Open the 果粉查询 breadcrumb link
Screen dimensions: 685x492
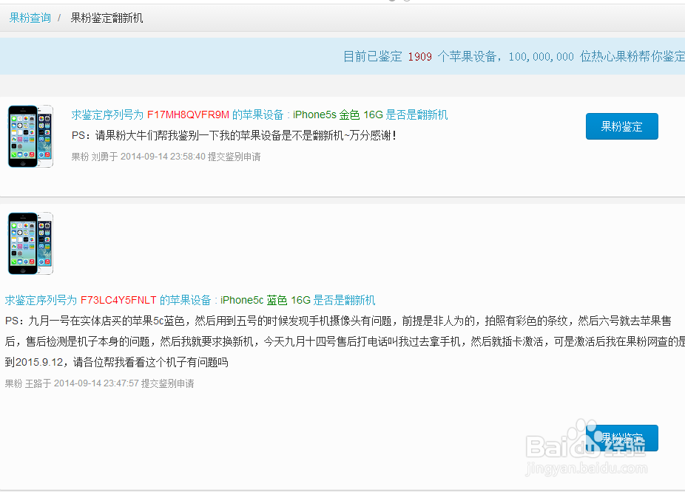(x=30, y=18)
